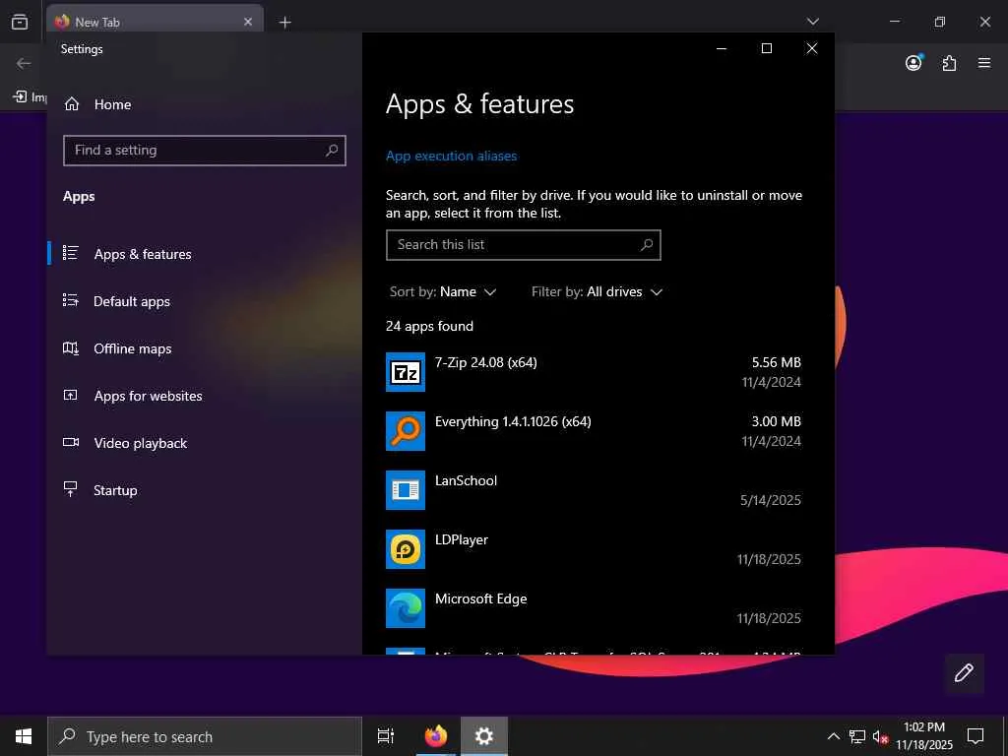This screenshot has width=1008, height=756.
Task: Click the Apps & features list icon
Action: click(x=71, y=253)
